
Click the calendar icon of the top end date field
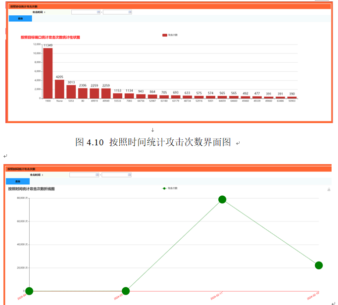[130, 12]
